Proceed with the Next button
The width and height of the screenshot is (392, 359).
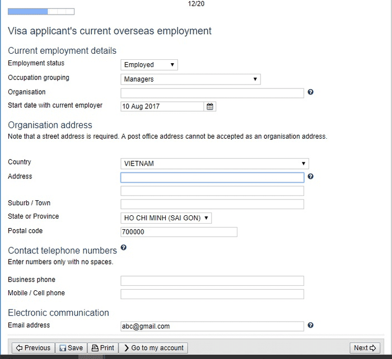click(x=365, y=348)
